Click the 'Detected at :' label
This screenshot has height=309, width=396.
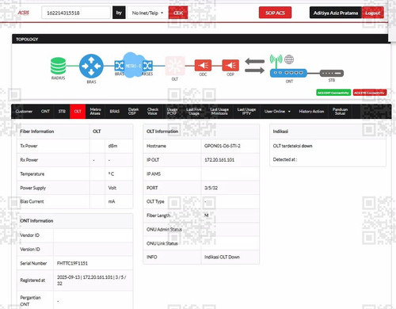[285, 159]
